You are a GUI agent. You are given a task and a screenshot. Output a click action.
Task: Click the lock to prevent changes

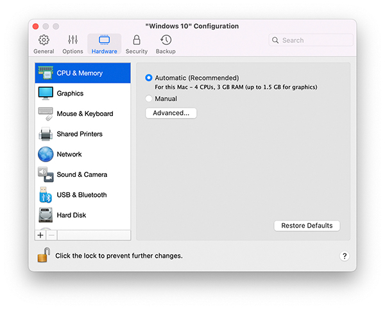point(44,255)
